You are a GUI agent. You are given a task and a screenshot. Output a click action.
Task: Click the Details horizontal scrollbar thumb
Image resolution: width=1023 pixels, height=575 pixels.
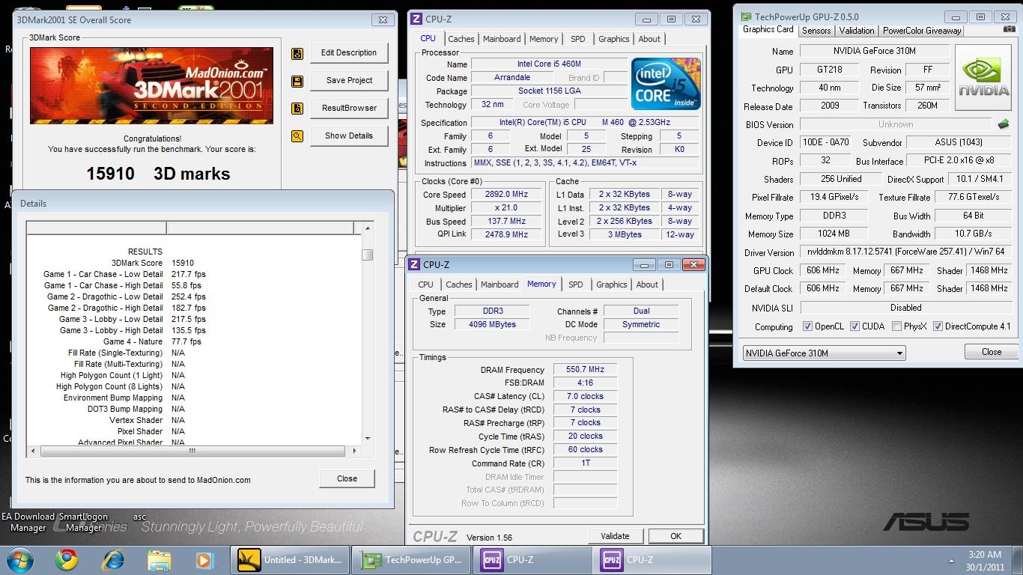pyautogui.click(x=192, y=451)
